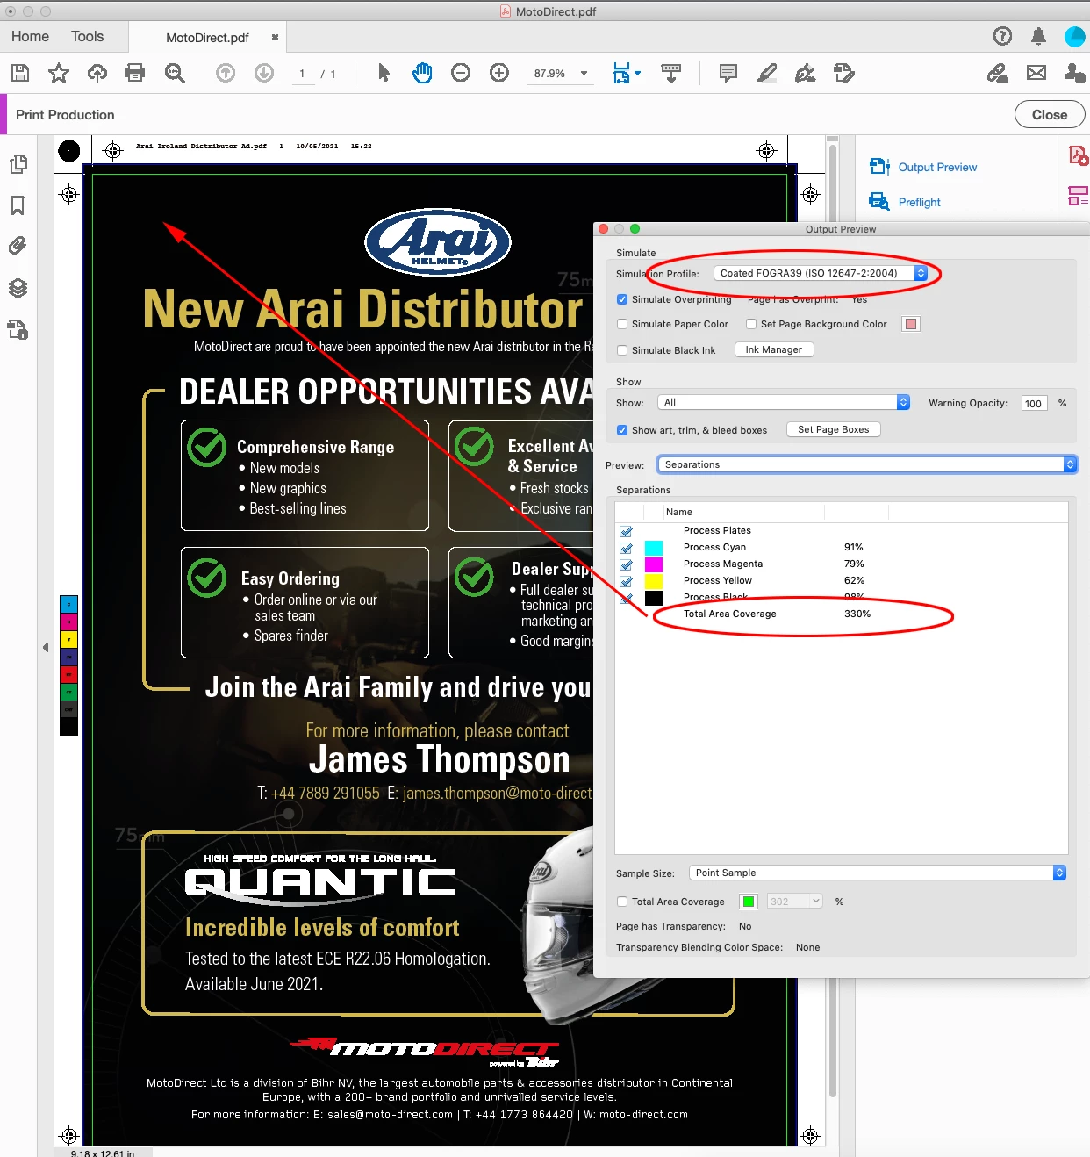The height and width of the screenshot is (1157, 1090).
Task: Open Preflight tool
Action: 905,202
